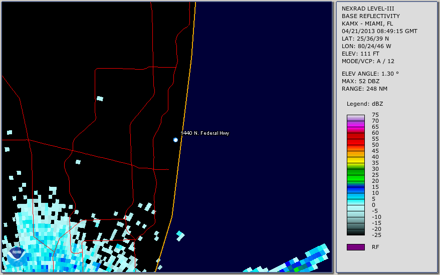
Task: Select the '1440 N. Federal Hwy' map label
Action: 205,133
